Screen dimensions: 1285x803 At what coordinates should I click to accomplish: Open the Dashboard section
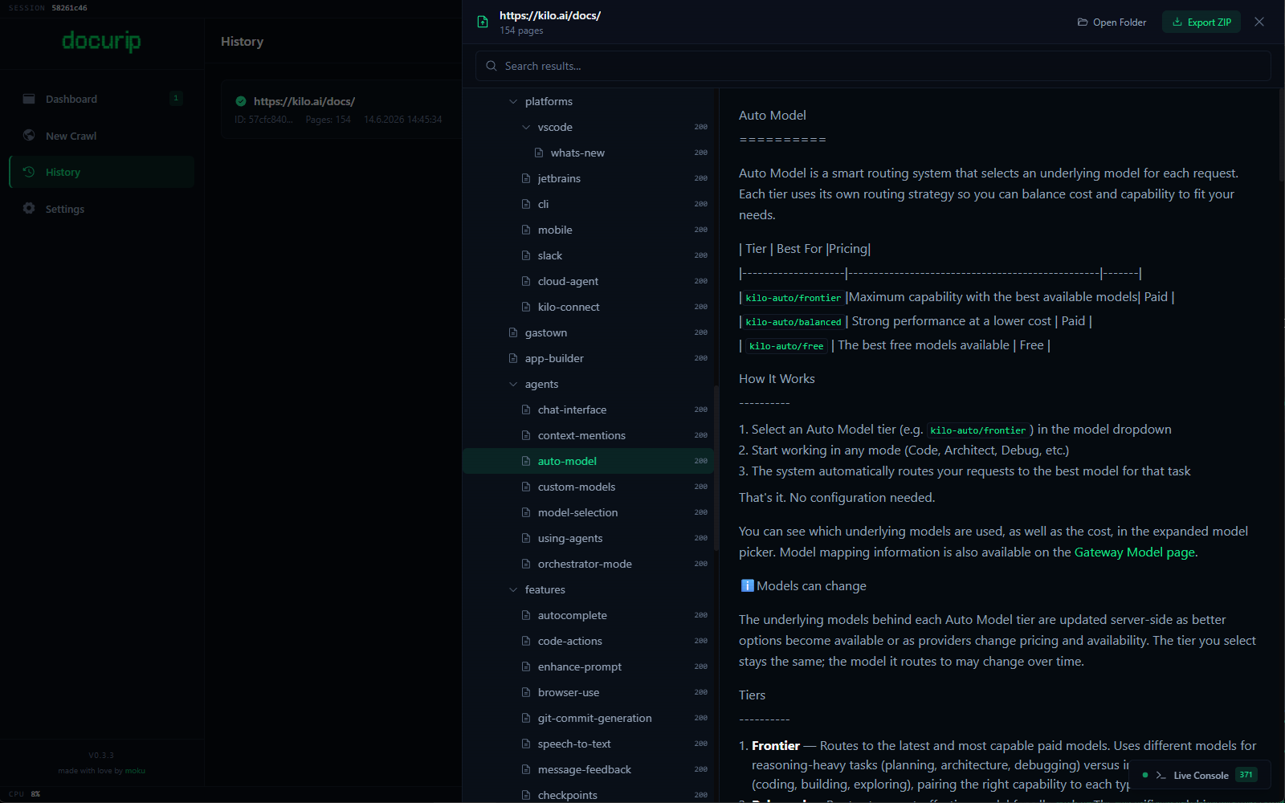102,99
